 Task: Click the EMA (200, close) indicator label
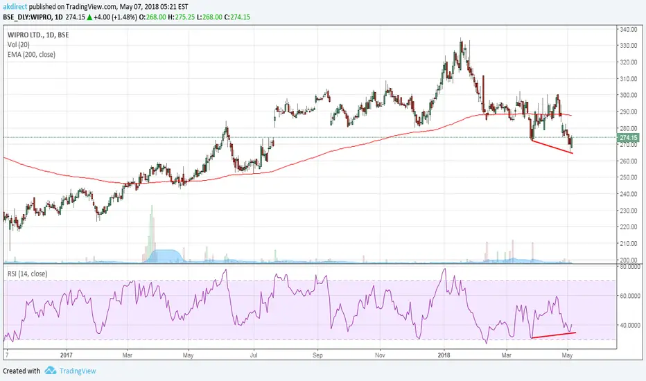coord(31,54)
